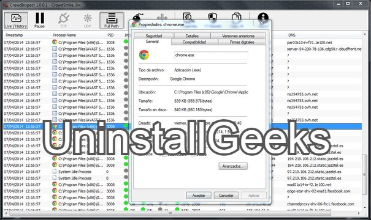Viewport: 371px width, 220px height.
Task: Confirm with the Aceptar button
Action: click(x=199, y=196)
